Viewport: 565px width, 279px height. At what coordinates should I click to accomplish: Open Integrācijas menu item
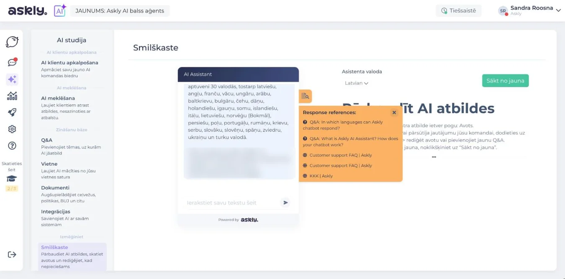(72, 218)
